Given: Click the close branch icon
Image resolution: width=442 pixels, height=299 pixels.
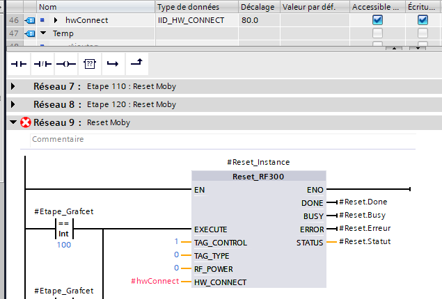Looking at the screenshot, I should [x=136, y=63].
